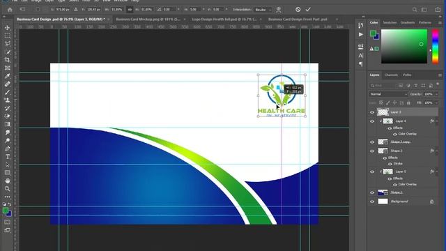Switch to Logo Design Health document tab
Image resolution: width=446 pixels, height=251 pixels.
click(x=224, y=20)
